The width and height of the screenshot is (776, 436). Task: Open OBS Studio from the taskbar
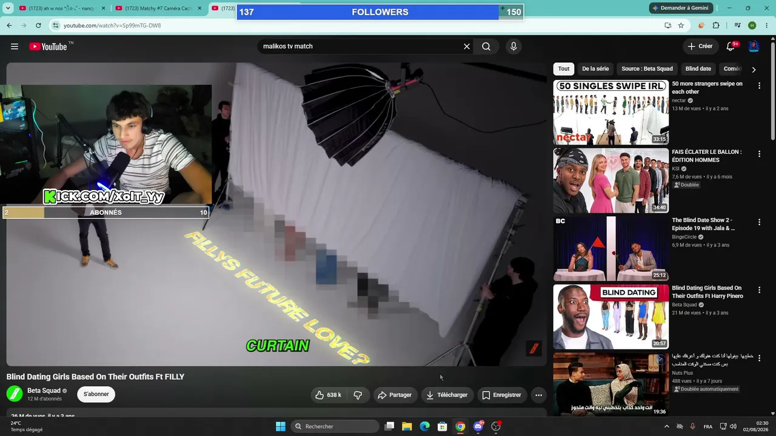point(496,426)
